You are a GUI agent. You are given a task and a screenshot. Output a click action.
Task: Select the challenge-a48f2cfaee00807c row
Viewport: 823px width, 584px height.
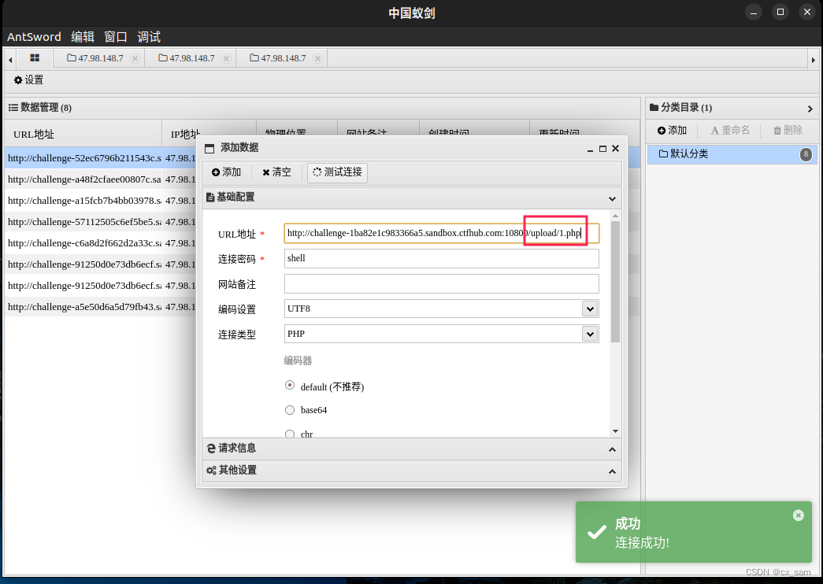100,179
